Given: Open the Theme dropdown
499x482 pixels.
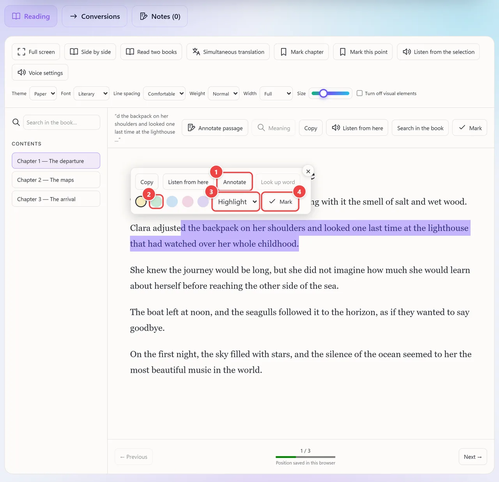Looking at the screenshot, I should click(43, 94).
